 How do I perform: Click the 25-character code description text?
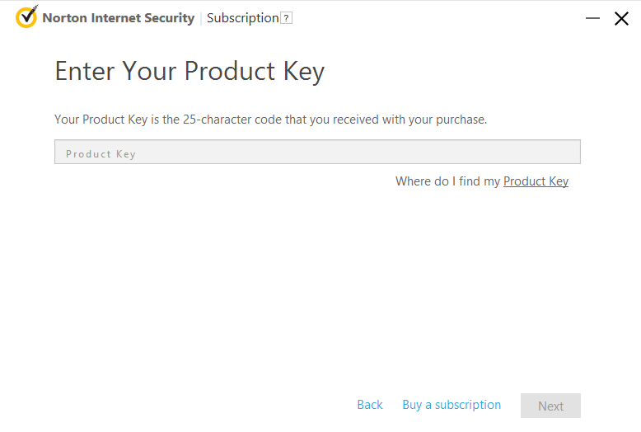(x=270, y=120)
